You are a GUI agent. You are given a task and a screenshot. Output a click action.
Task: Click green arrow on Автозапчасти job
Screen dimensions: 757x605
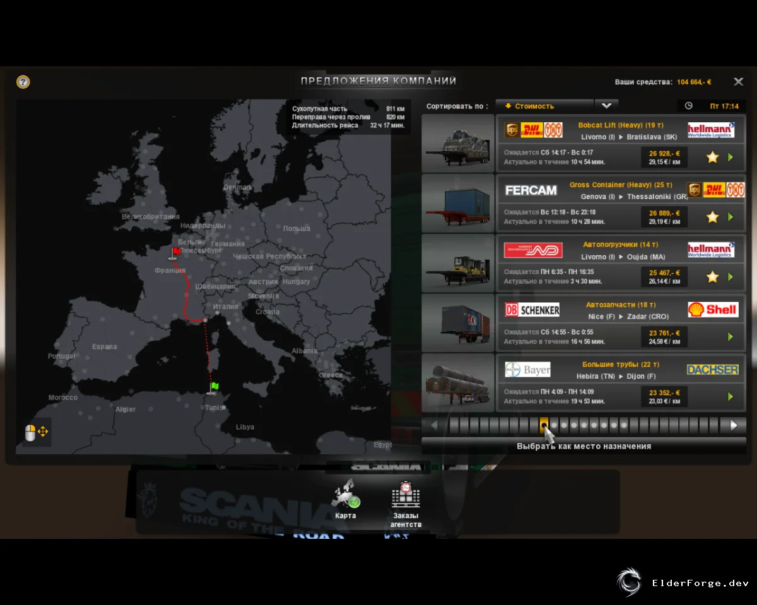pos(731,337)
